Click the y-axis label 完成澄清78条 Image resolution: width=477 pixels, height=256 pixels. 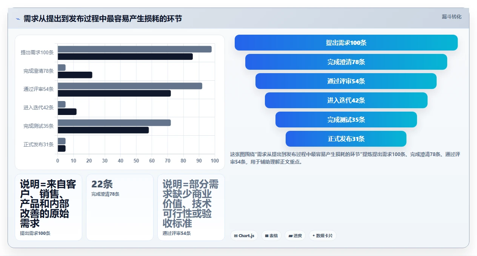pos(38,71)
